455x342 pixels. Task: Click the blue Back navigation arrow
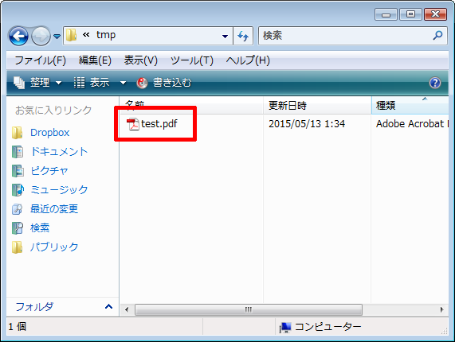(18, 37)
